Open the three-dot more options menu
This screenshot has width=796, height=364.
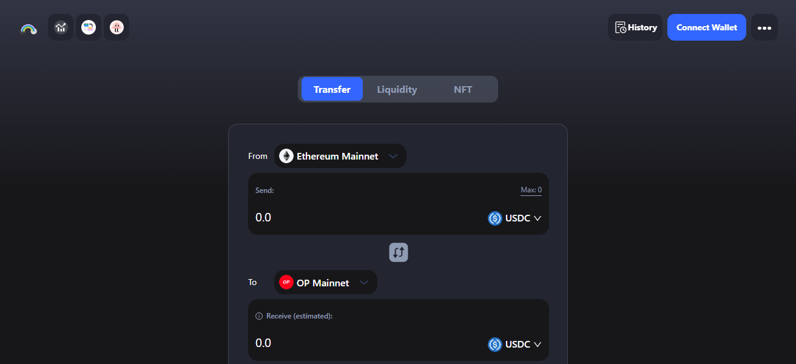tap(764, 27)
